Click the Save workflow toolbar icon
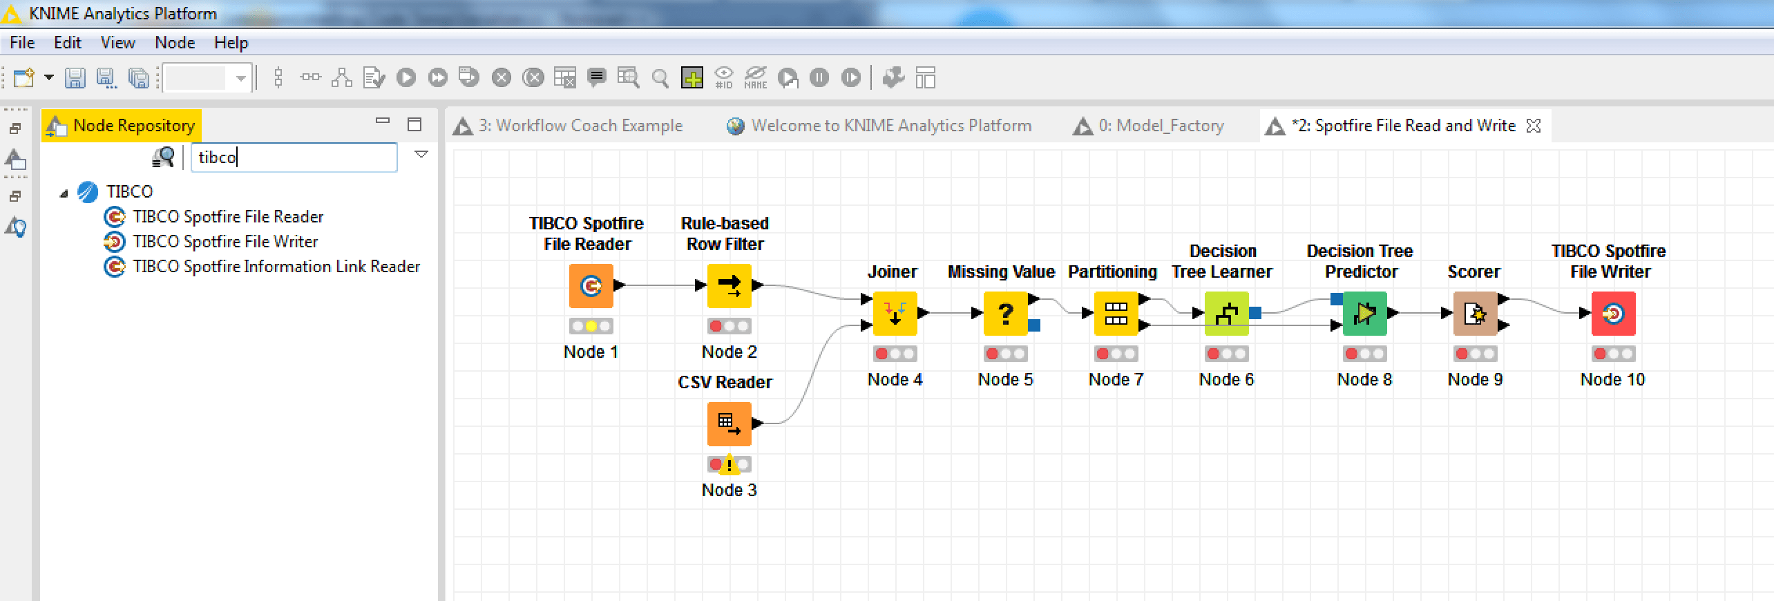This screenshot has height=601, width=1774. (x=75, y=78)
